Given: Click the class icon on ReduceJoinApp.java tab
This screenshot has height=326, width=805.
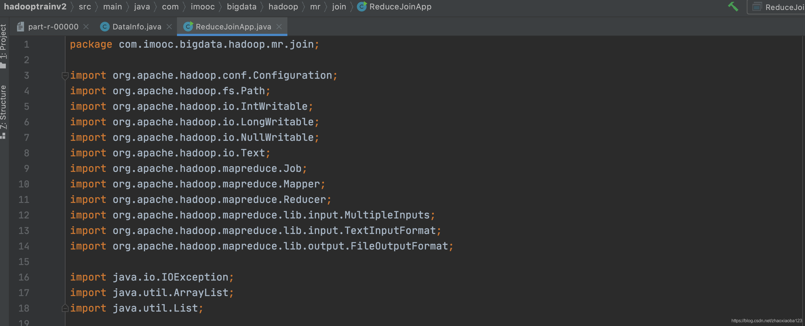Looking at the screenshot, I should click(188, 27).
